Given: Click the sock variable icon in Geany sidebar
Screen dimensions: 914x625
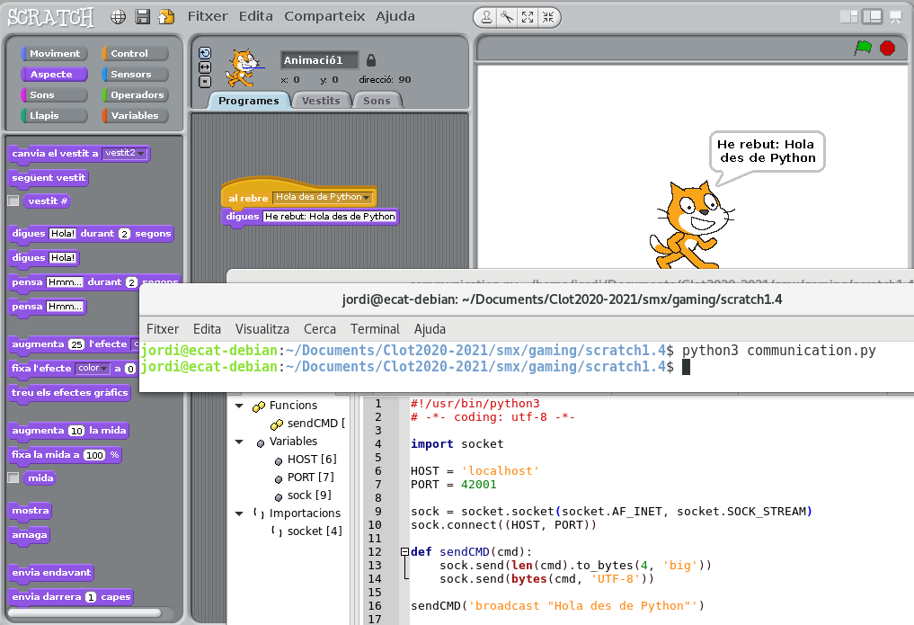Looking at the screenshot, I should point(278,496).
